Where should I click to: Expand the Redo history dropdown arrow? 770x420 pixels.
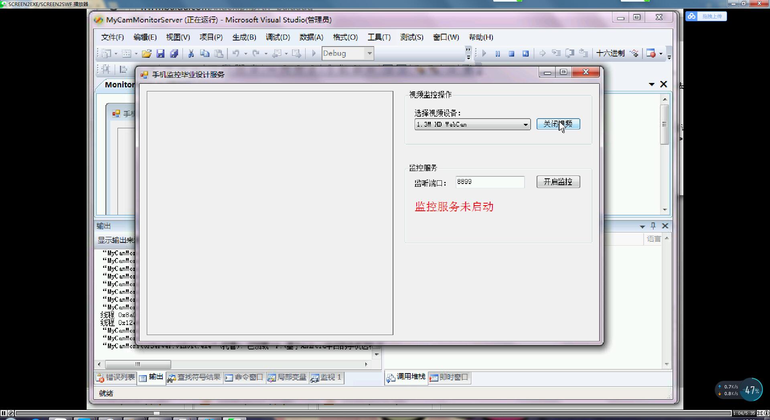pos(265,54)
